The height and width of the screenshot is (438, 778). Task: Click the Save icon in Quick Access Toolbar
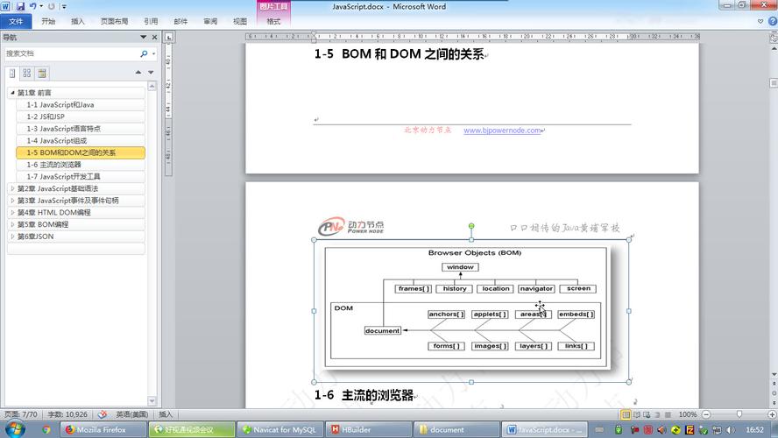(x=20, y=6)
